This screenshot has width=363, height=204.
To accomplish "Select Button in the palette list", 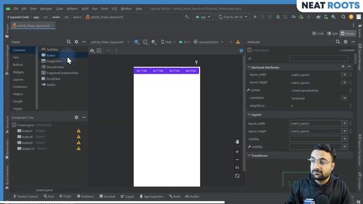I will pyautogui.click(x=50, y=56).
